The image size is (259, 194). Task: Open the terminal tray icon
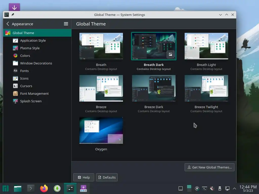pos(204,188)
